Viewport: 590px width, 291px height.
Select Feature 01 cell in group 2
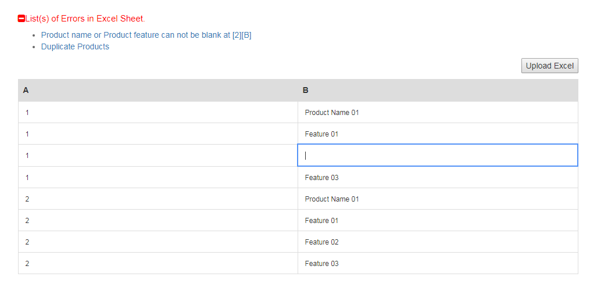(x=438, y=220)
